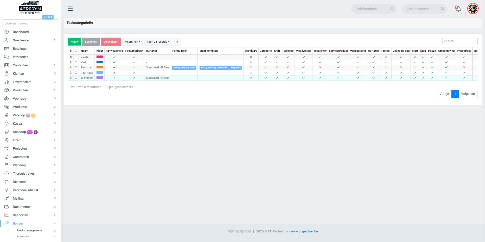485x242 pixels.
Task: Click the Telefoonboek search magnifier icon
Action: click(392, 9)
